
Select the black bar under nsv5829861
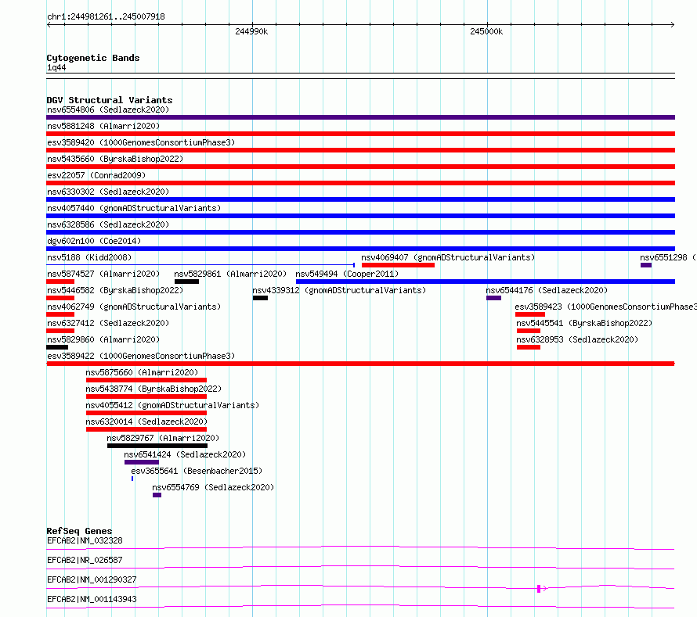click(x=186, y=282)
